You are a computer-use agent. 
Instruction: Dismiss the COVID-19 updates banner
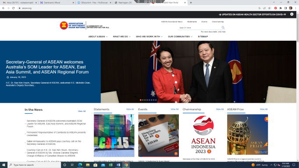pos(292,14)
